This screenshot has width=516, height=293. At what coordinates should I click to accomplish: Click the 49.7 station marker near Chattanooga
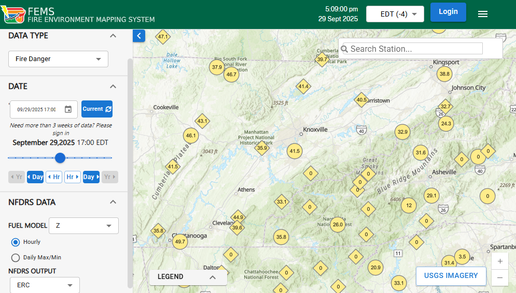click(180, 242)
